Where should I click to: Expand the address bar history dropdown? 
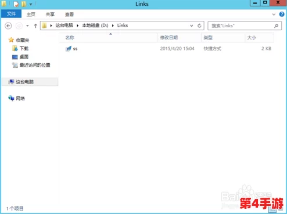pyautogui.click(x=192, y=26)
